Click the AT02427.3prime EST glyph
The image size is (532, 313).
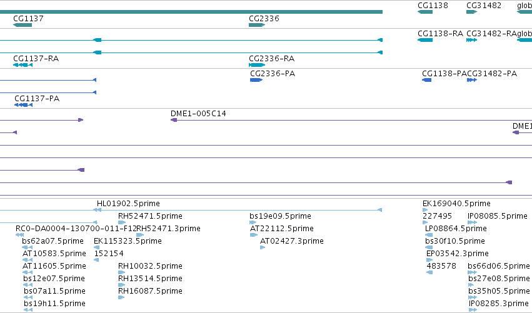tap(263, 247)
